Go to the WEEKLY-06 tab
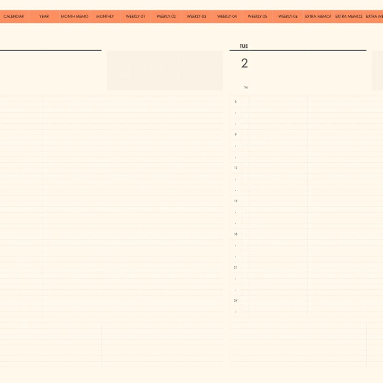 point(288,16)
